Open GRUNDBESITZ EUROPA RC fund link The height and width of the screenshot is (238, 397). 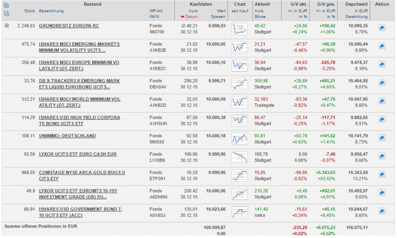(x=69, y=26)
